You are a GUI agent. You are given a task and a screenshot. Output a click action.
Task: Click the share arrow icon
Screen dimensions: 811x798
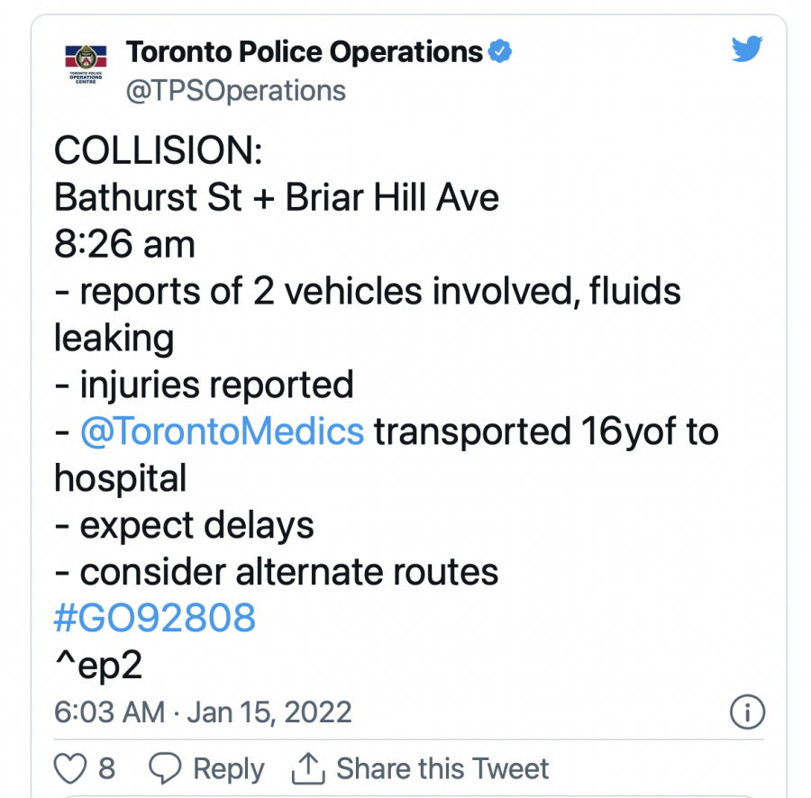[x=307, y=768]
